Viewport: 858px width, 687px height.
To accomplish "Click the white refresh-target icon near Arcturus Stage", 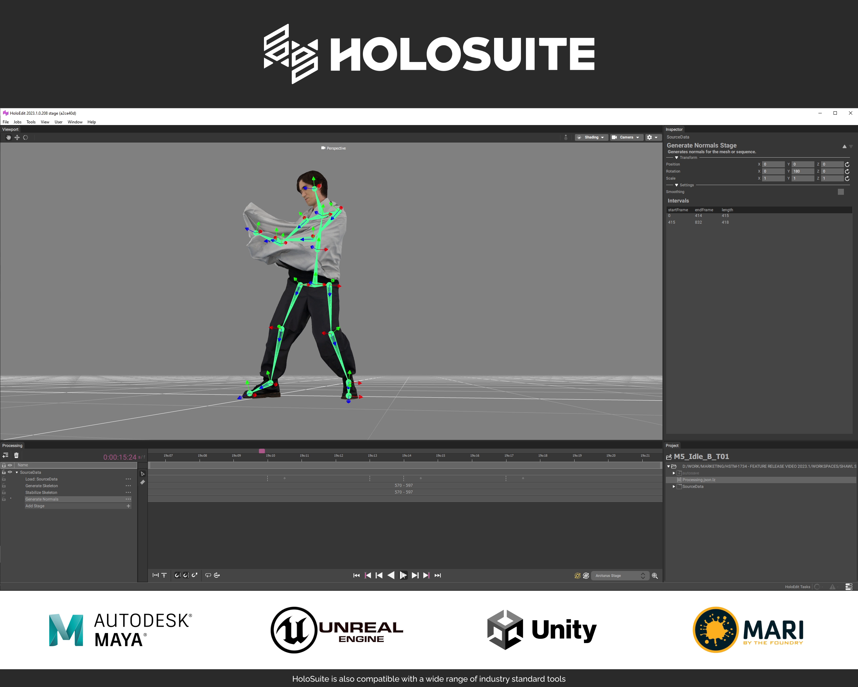I will tap(586, 576).
